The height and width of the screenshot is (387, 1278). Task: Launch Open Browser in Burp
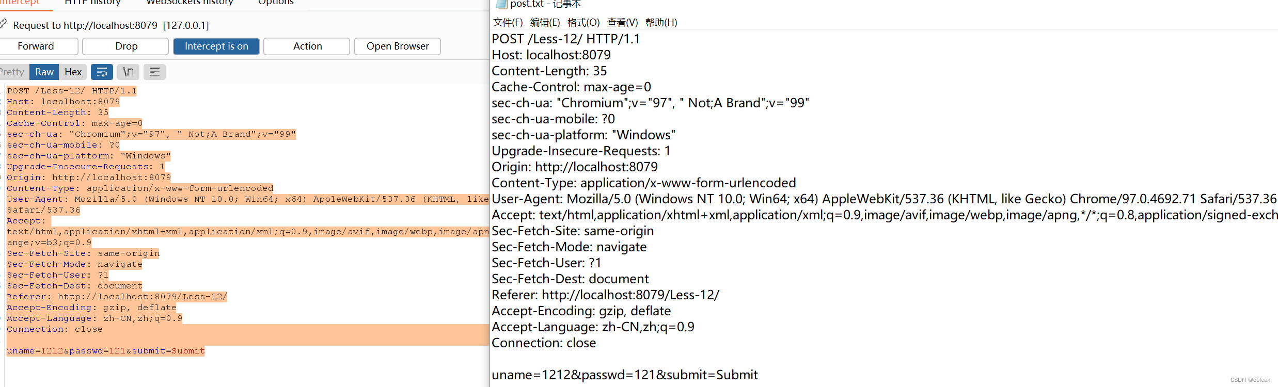pyautogui.click(x=398, y=46)
